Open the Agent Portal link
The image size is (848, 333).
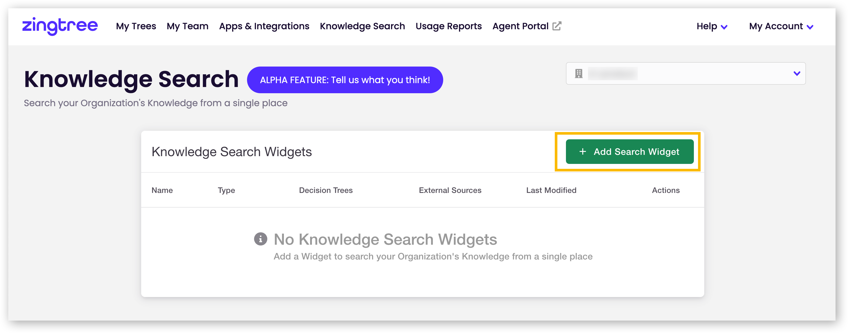coord(527,26)
